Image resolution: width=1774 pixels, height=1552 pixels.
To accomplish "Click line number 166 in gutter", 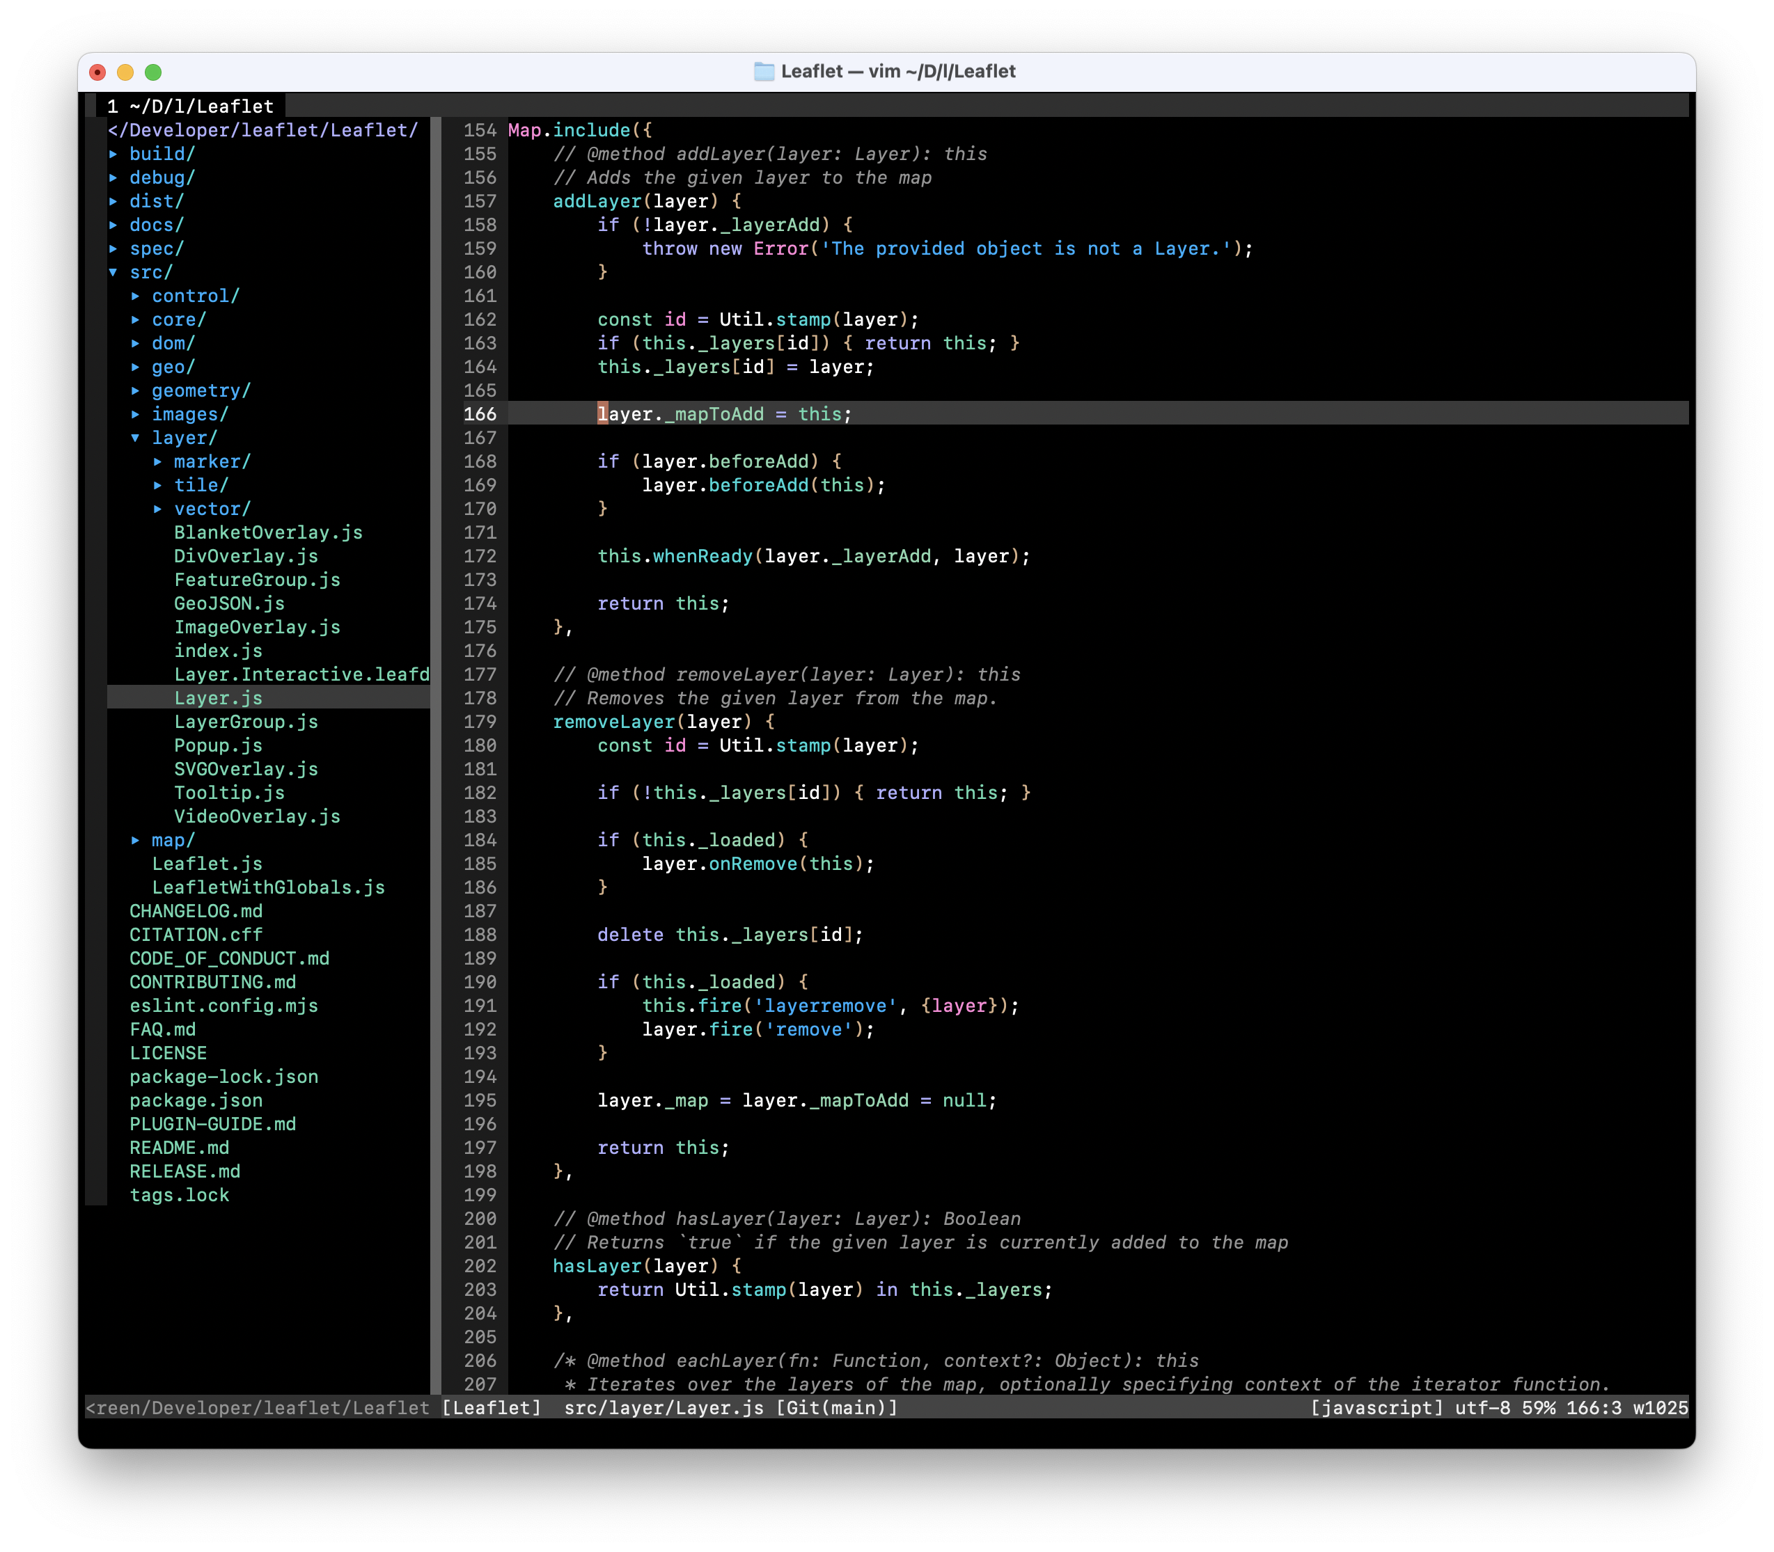I will [x=480, y=414].
